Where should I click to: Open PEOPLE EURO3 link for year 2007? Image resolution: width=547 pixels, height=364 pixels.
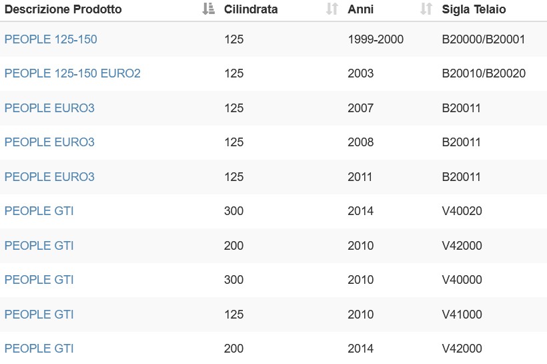(49, 108)
